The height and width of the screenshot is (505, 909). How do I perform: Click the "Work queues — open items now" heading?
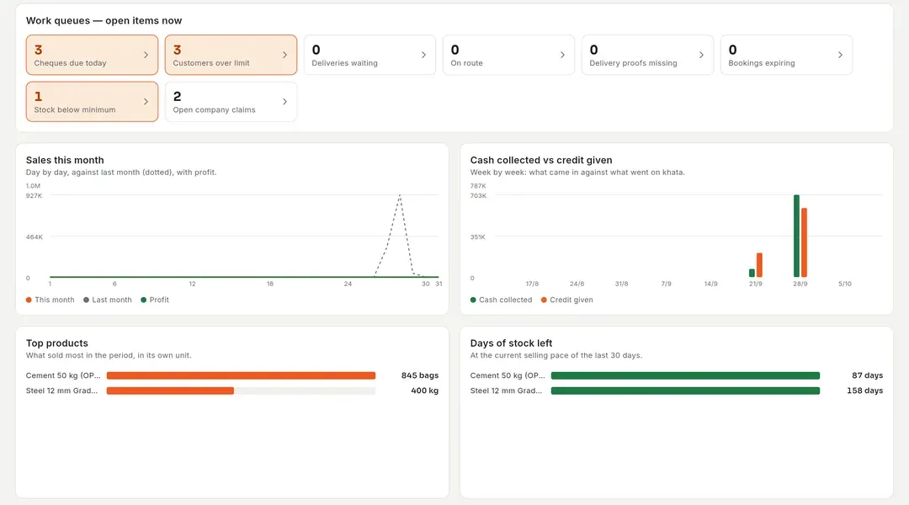(x=104, y=21)
